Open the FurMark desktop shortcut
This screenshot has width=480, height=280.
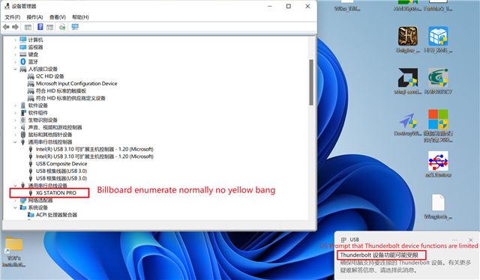pyautogui.click(x=438, y=6)
